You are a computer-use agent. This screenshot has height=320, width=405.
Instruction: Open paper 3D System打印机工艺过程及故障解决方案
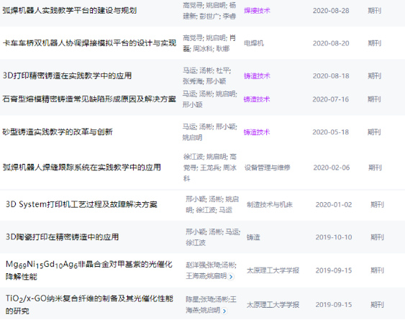tap(81, 204)
